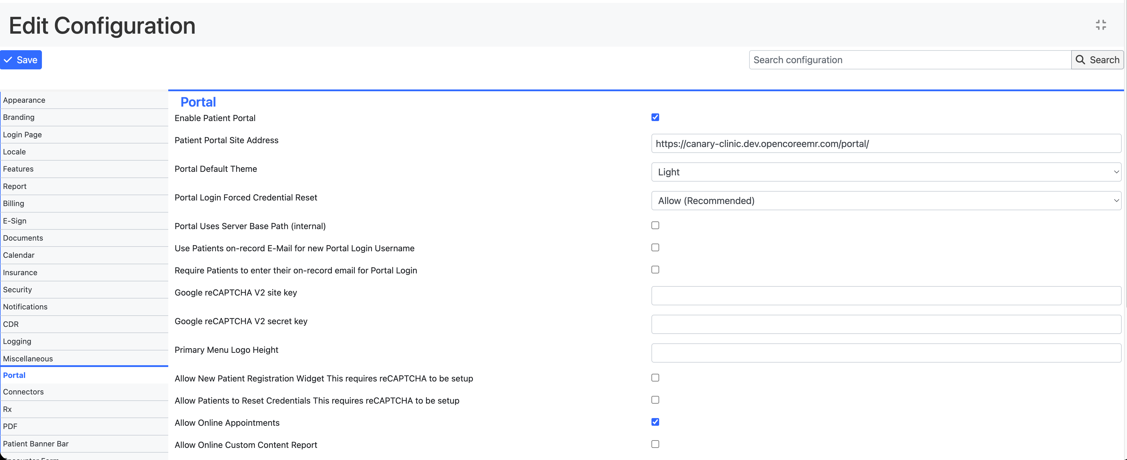The height and width of the screenshot is (460, 1127).
Task: Disable Enable Patient Portal
Action: click(655, 117)
